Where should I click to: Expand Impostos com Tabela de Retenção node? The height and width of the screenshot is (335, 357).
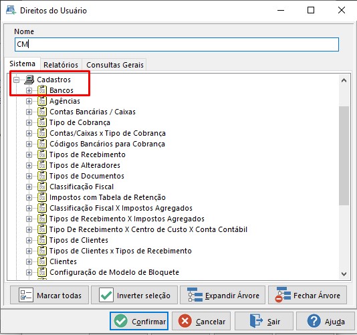(29, 197)
